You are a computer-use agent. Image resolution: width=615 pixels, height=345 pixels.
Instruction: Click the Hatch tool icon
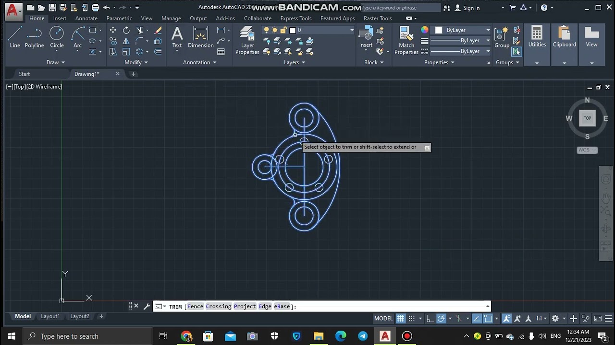click(92, 52)
